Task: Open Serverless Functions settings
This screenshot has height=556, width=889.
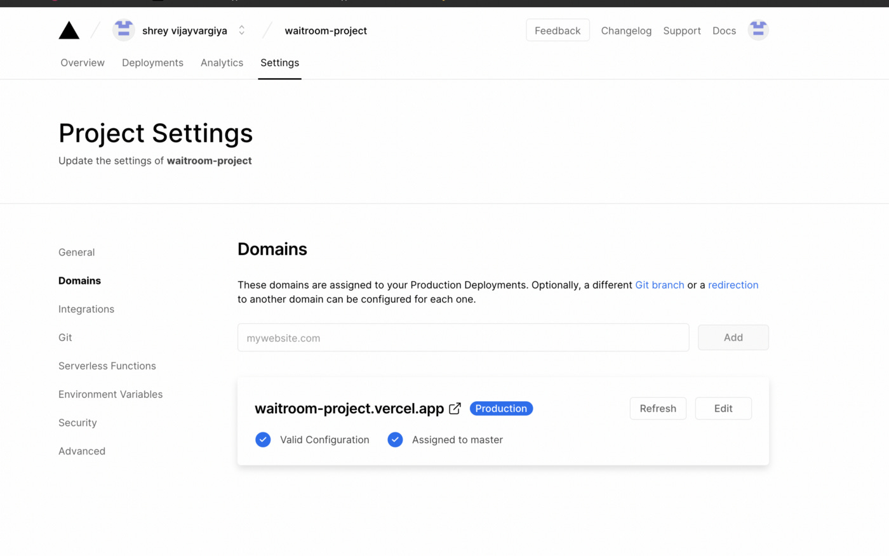Action: tap(107, 366)
